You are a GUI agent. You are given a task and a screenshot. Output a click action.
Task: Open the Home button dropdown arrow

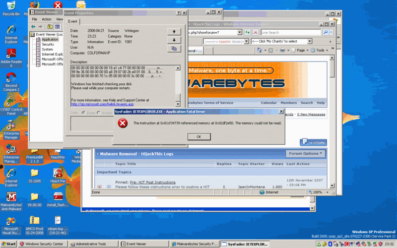pyautogui.click(x=265, y=51)
